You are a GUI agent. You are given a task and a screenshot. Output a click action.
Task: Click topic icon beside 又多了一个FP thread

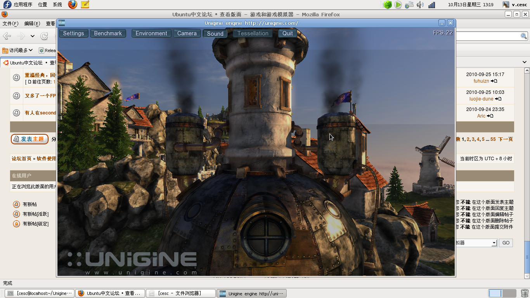coord(16,95)
